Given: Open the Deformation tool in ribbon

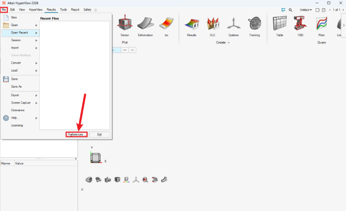Looking at the screenshot, I should pyautogui.click(x=145, y=24).
